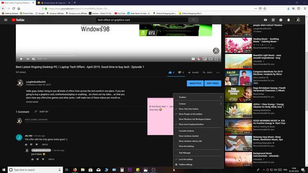308x173 pixels.
Task: Select Cascade windows
Action: tap(198, 131)
